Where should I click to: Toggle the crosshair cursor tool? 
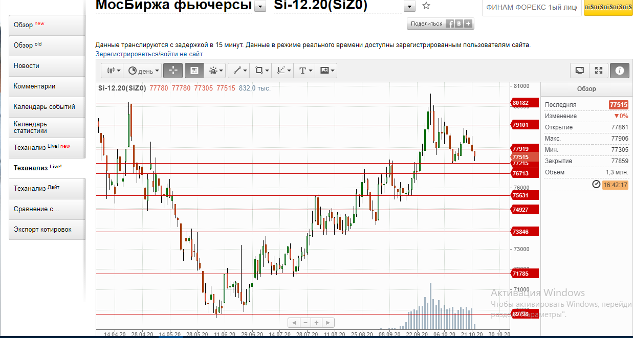click(x=173, y=71)
